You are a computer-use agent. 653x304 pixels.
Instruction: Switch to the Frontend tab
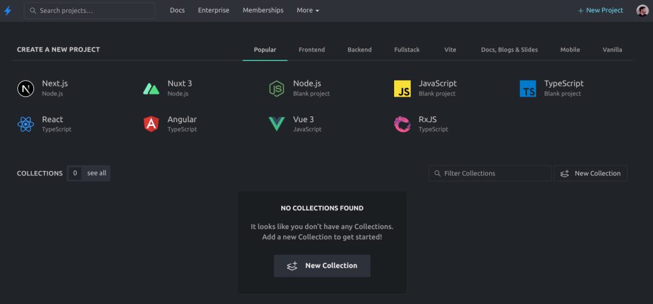[311, 50]
